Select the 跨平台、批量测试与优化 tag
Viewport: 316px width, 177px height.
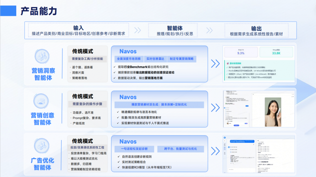(x=178, y=149)
